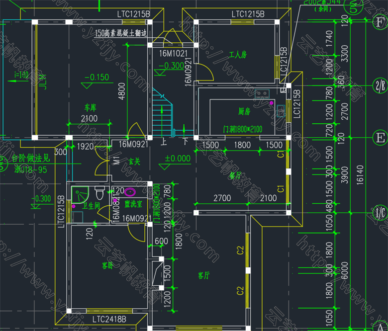
Task: Click the 车库 garage room label
Action: click(x=90, y=107)
